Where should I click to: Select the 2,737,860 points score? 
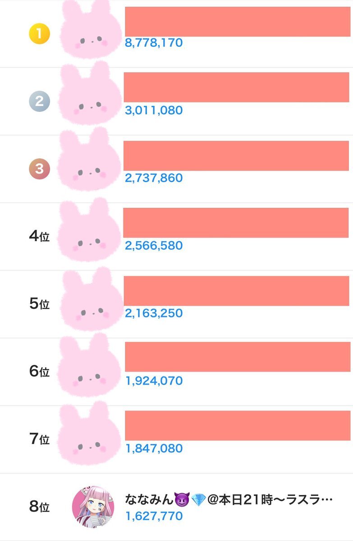tap(154, 178)
